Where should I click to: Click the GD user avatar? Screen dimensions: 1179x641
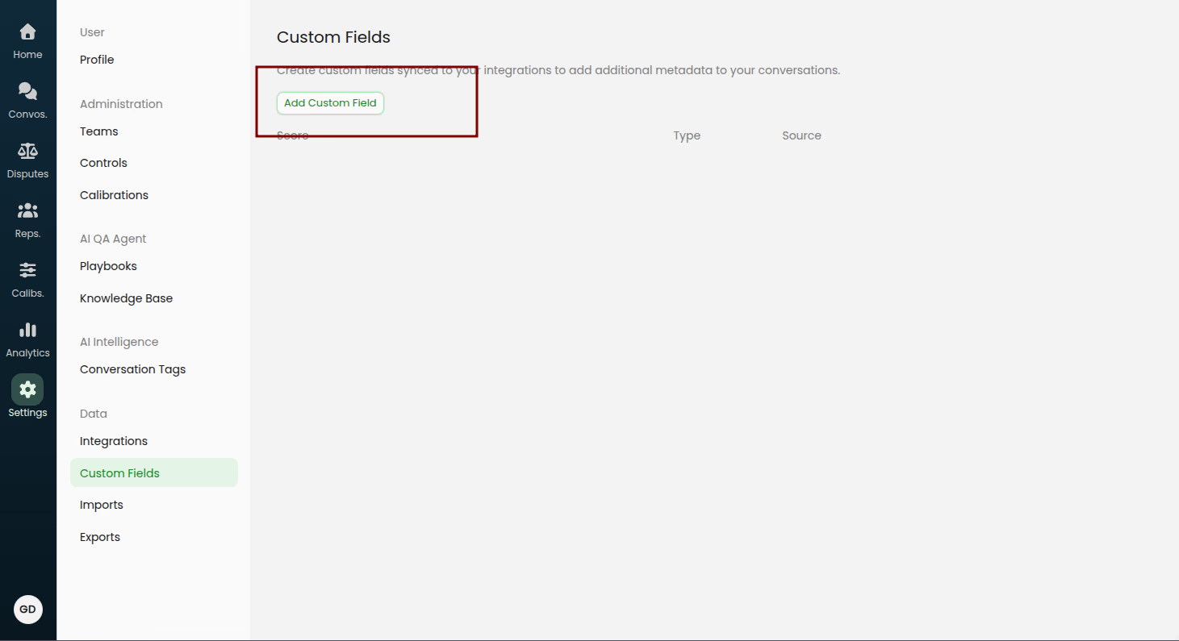[28, 610]
